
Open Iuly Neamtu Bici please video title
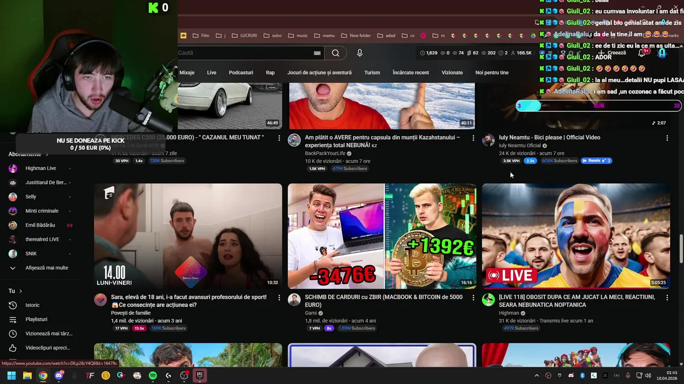click(549, 138)
